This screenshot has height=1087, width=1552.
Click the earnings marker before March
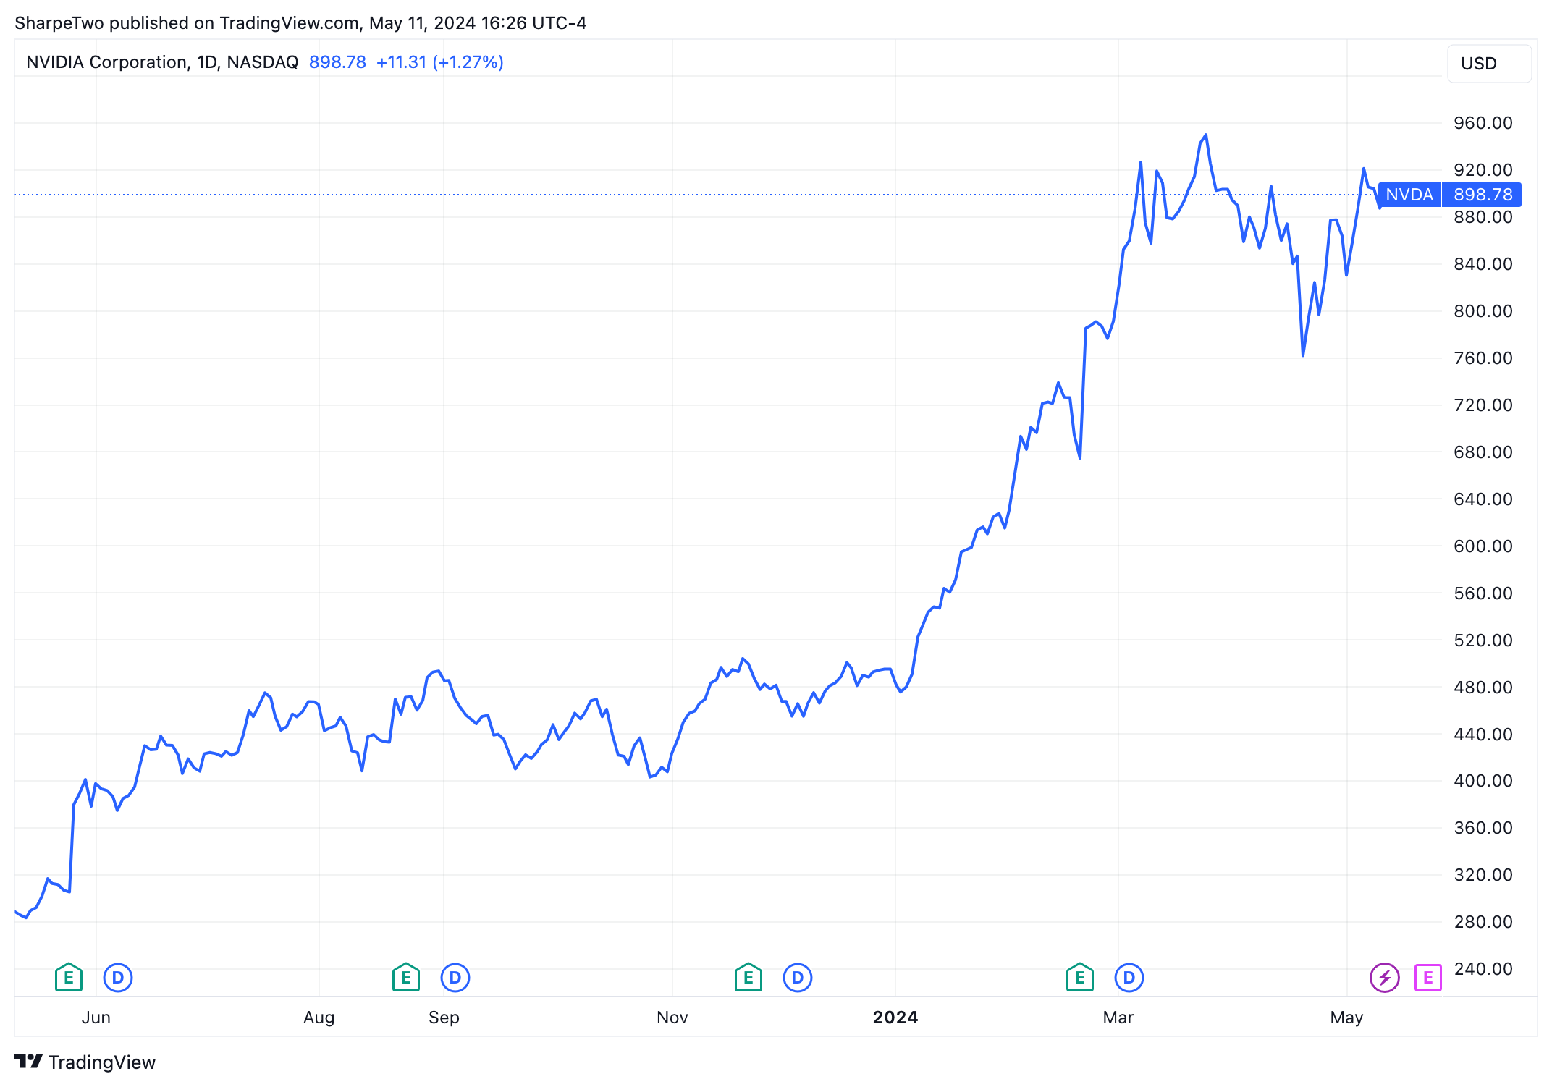click(x=1080, y=978)
